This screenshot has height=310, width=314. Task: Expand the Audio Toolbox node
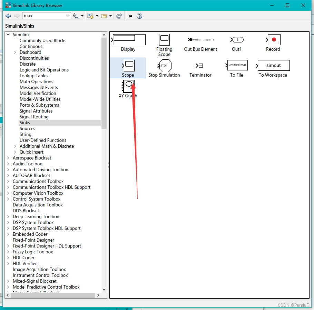coord(8,164)
